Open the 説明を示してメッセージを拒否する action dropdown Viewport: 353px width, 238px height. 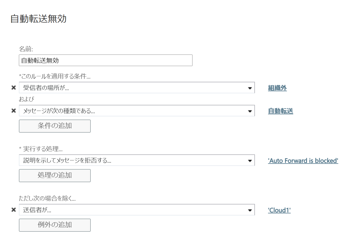coord(137,160)
